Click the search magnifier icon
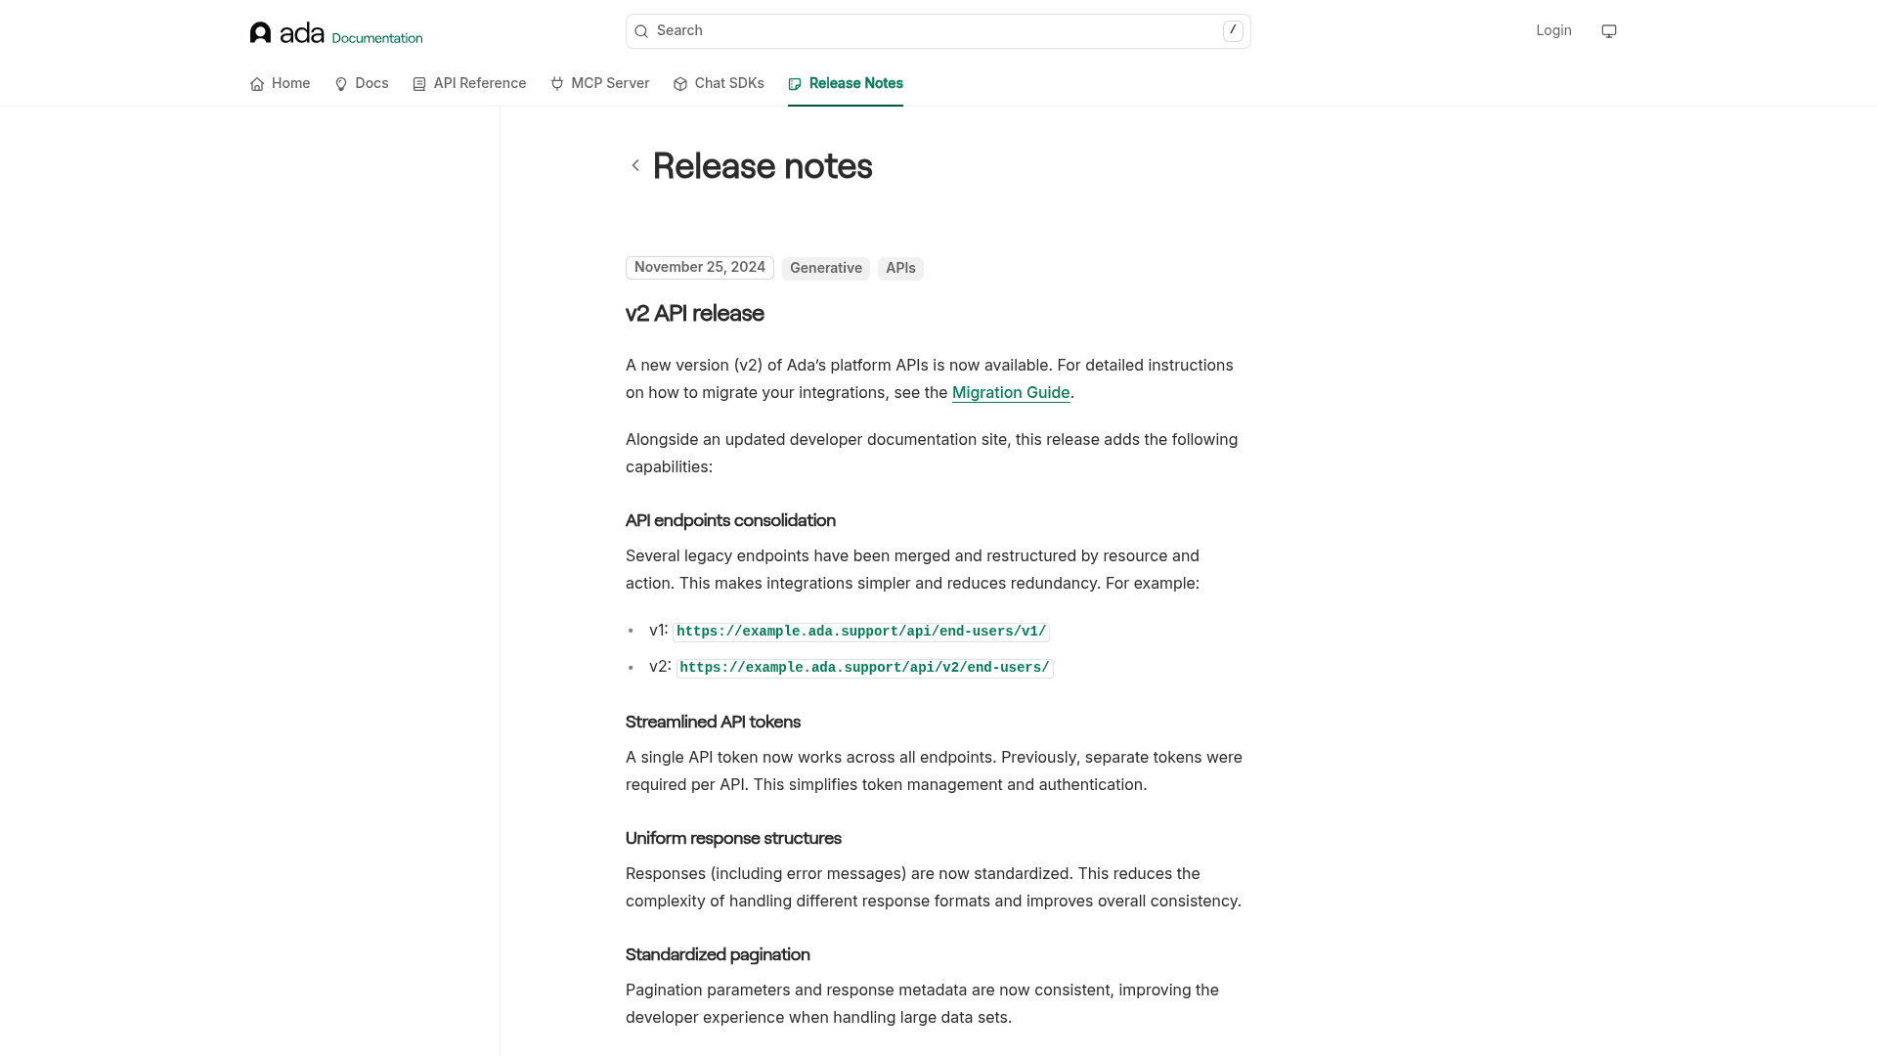 [x=641, y=31]
